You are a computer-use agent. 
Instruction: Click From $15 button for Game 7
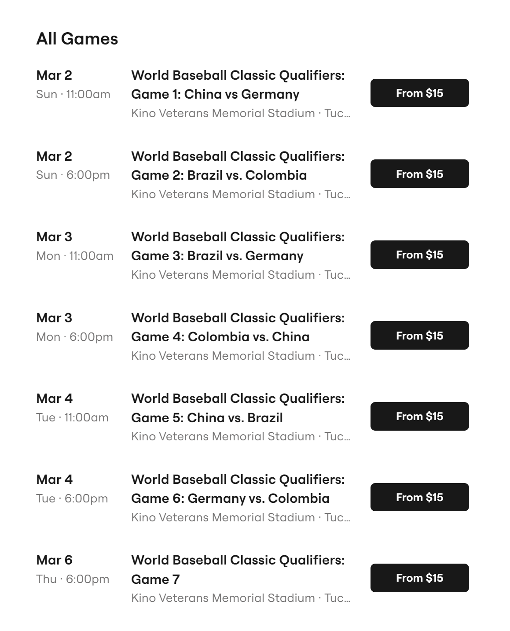click(419, 578)
